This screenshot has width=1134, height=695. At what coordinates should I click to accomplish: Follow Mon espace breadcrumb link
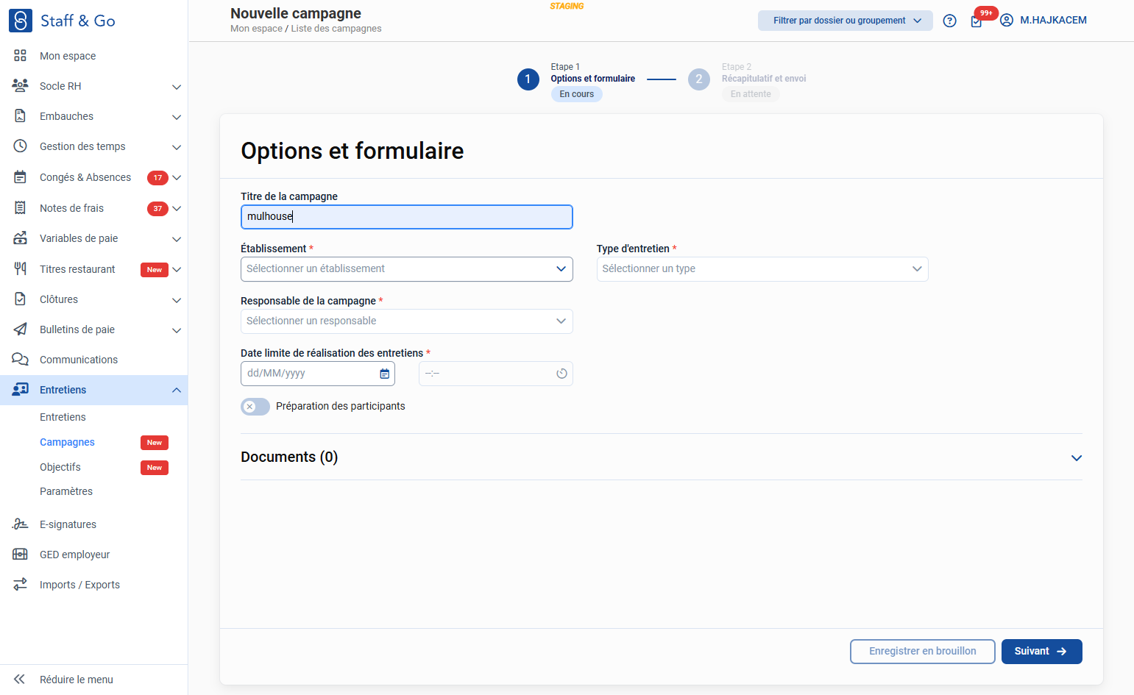click(x=256, y=29)
